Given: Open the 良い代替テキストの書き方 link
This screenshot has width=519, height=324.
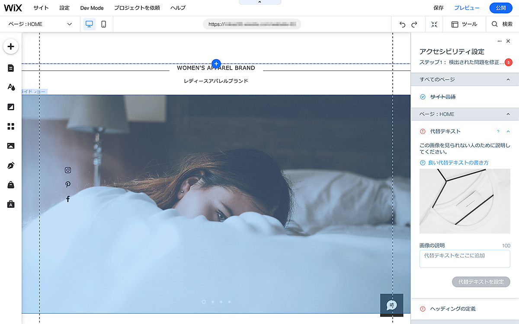Looking at the screenshot, I should pyautogui.click(x=458, y=163).
